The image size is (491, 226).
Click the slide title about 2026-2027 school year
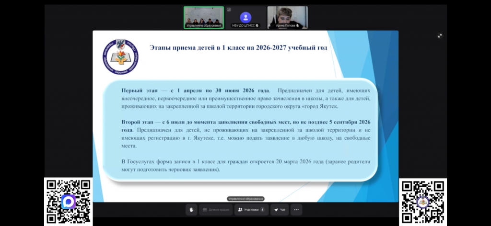coord(238,48)
